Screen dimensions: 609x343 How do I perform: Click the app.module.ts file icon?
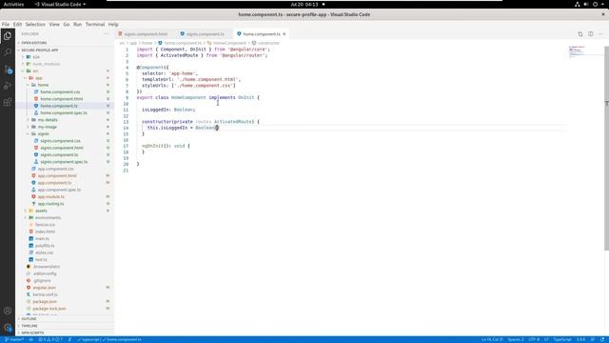33,197
